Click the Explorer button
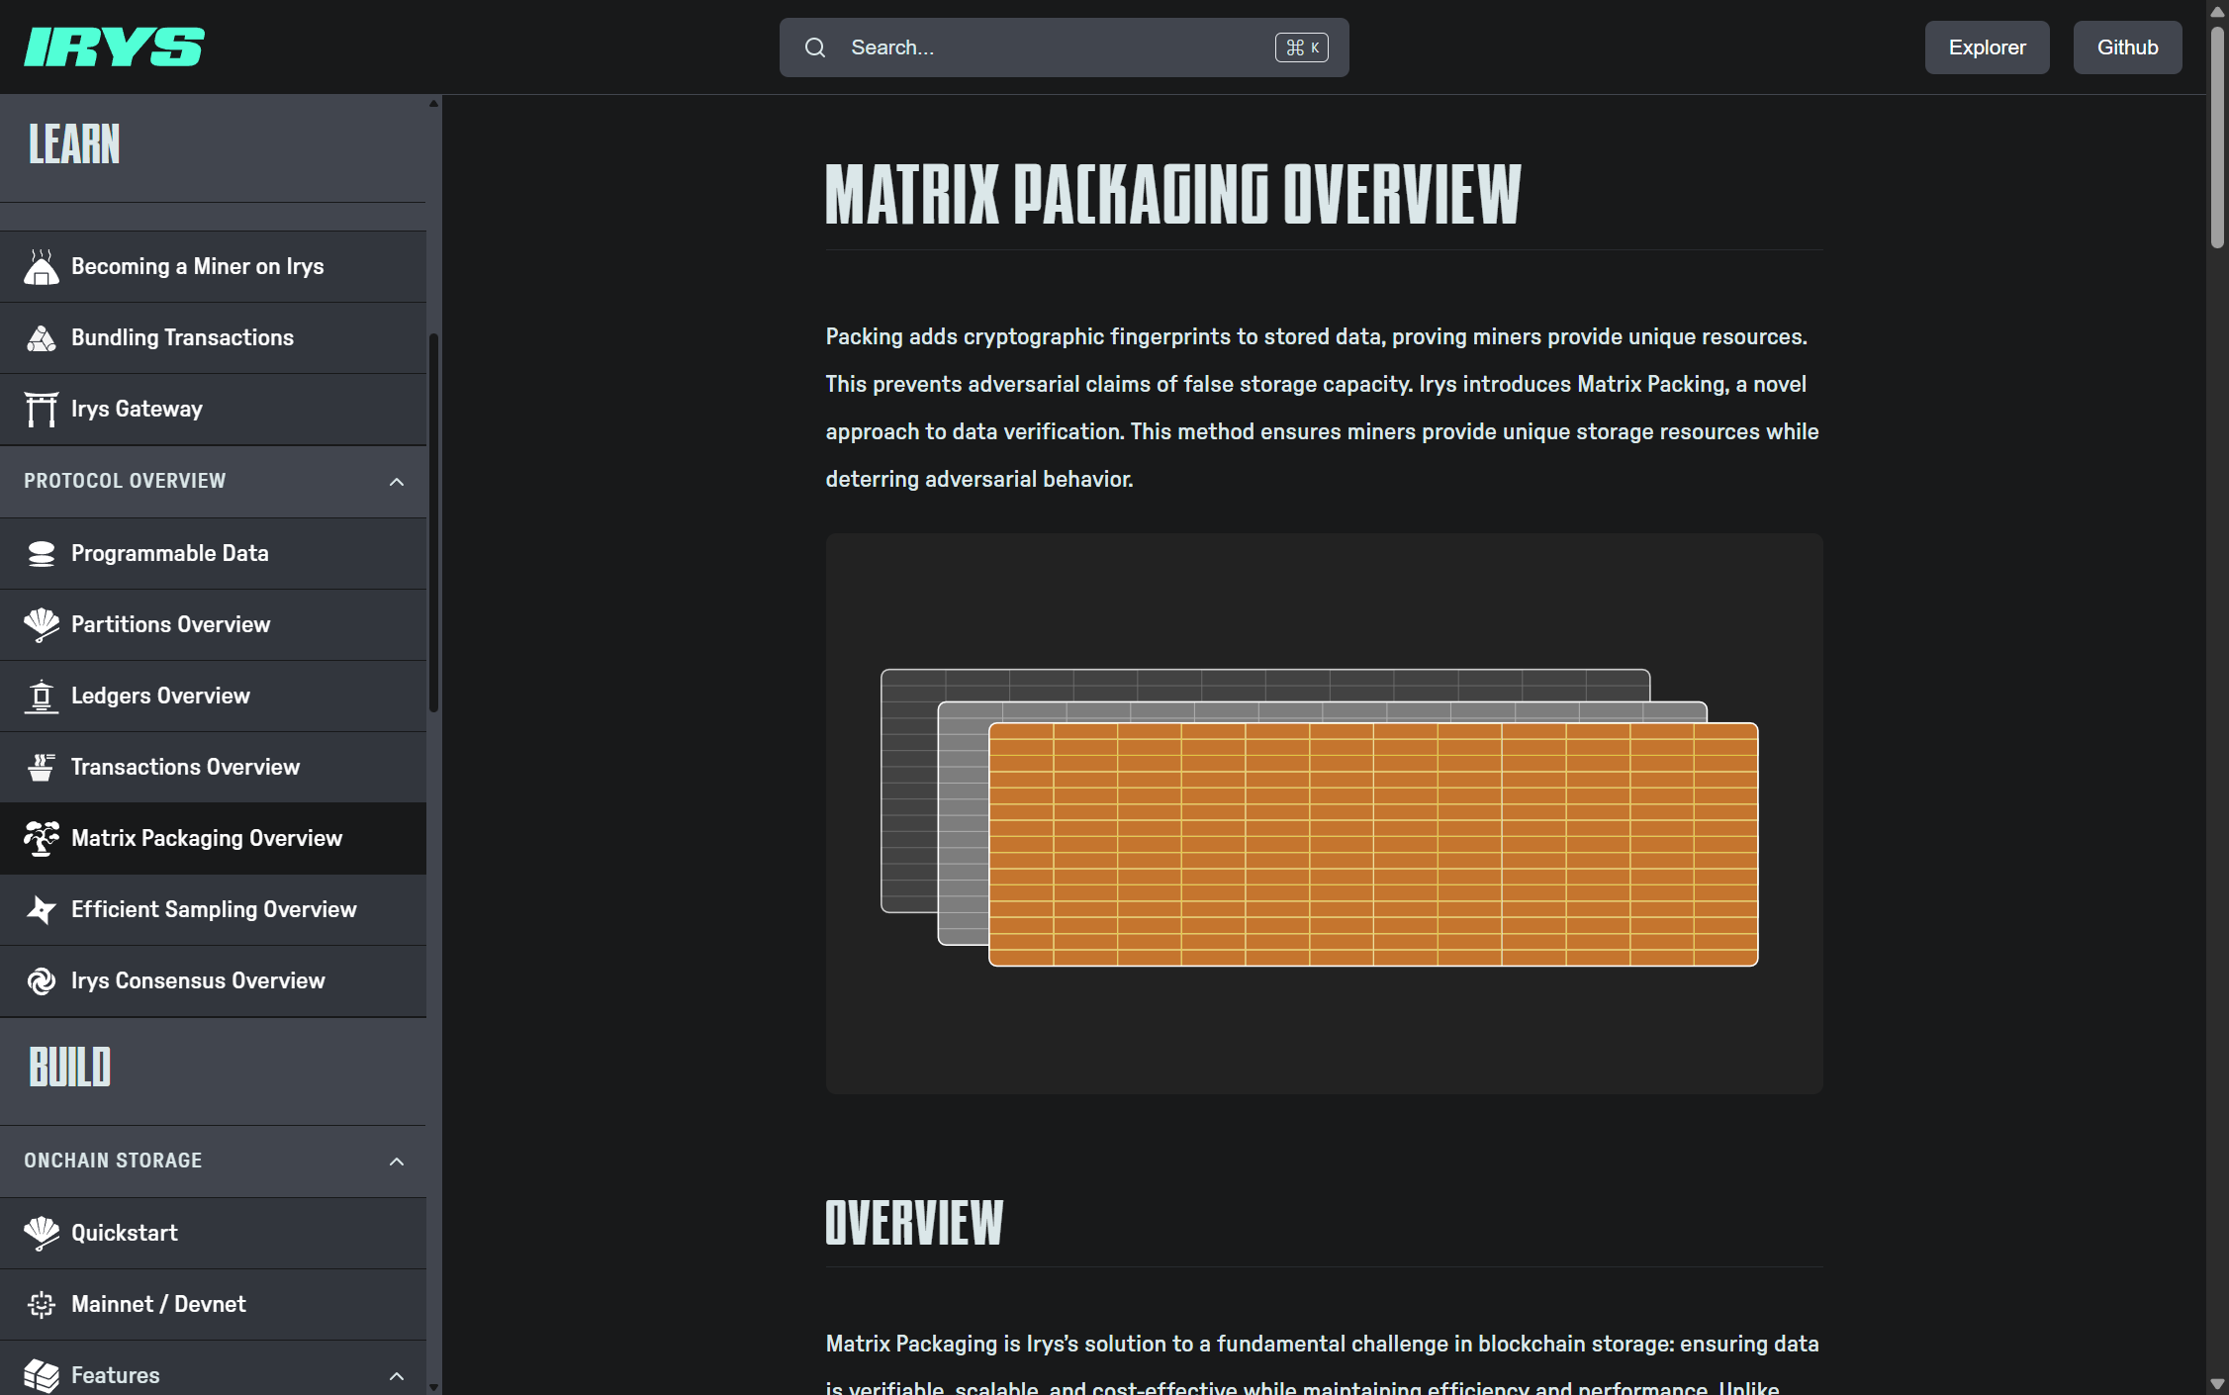This screenshot has width=2229, height=1395. point(1987,47)
